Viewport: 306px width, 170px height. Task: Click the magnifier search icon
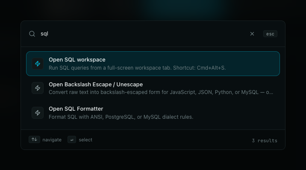tap(32, 34)
